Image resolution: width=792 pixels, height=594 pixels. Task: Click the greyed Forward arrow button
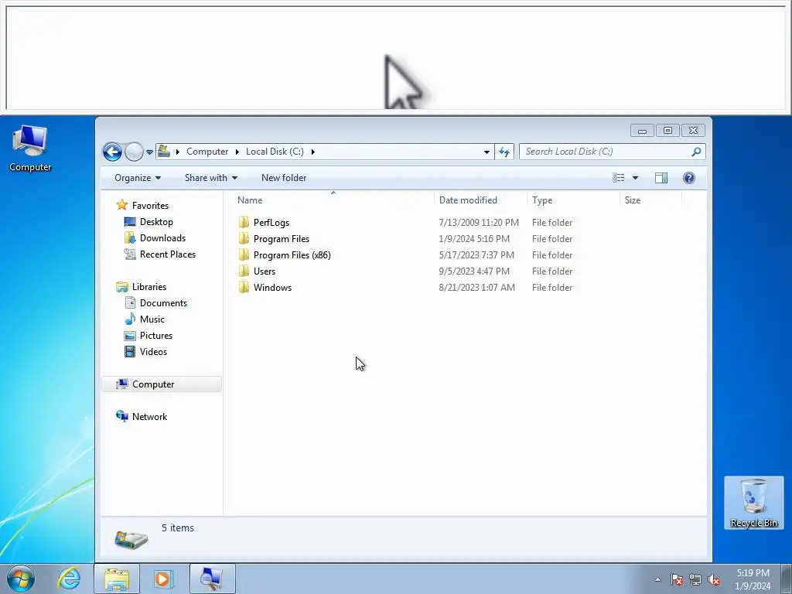[x=134, y=152]
